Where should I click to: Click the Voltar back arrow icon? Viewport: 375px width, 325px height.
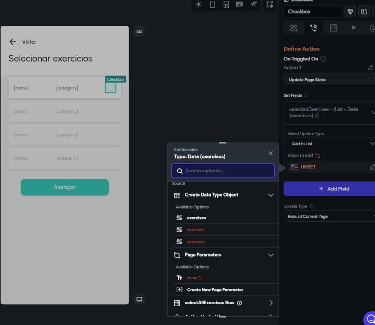(x=13, y=42)
